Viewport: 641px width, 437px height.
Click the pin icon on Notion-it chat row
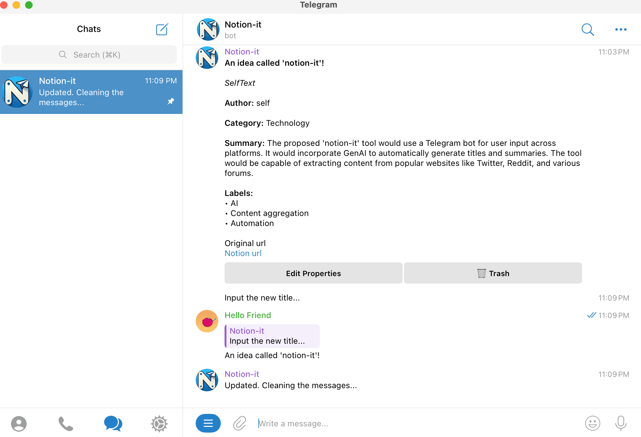coord(171,101)
